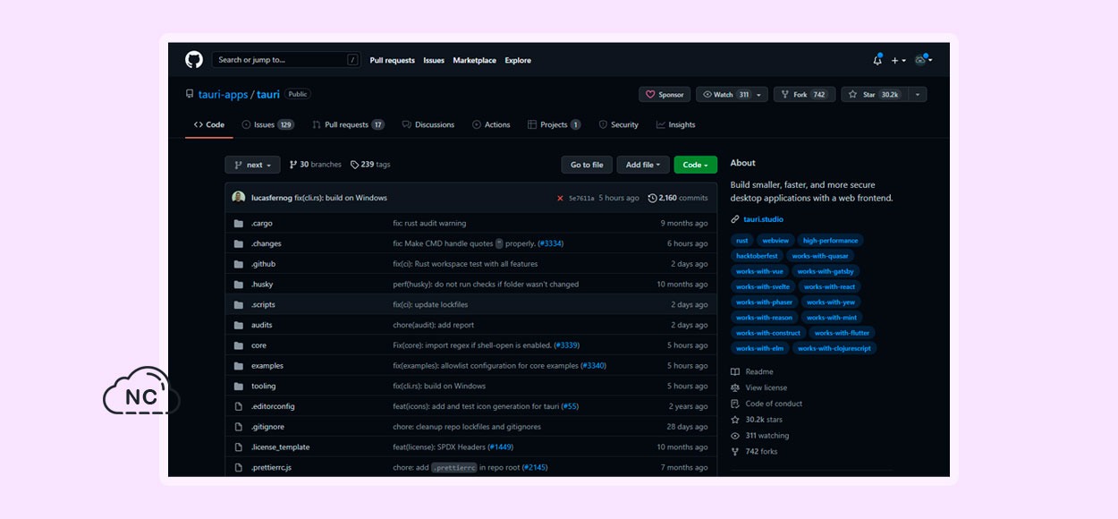The height and width of the screenshot is (519, 1118).
Task: Open commit hash 5e7611a
Action: 581,198
